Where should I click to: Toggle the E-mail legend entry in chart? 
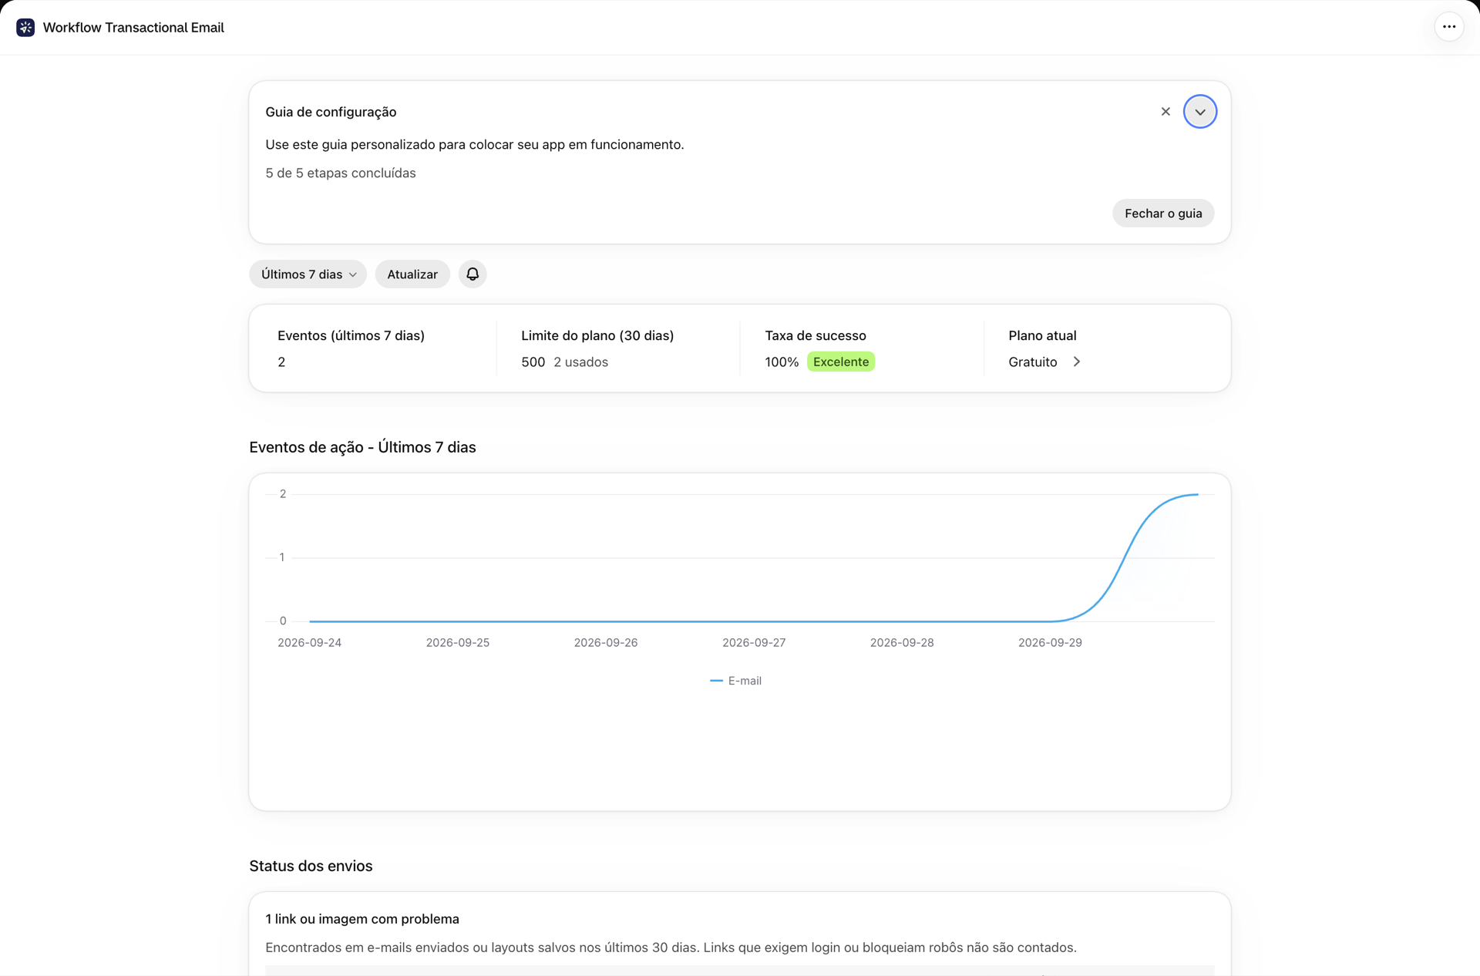click(735, 681)
